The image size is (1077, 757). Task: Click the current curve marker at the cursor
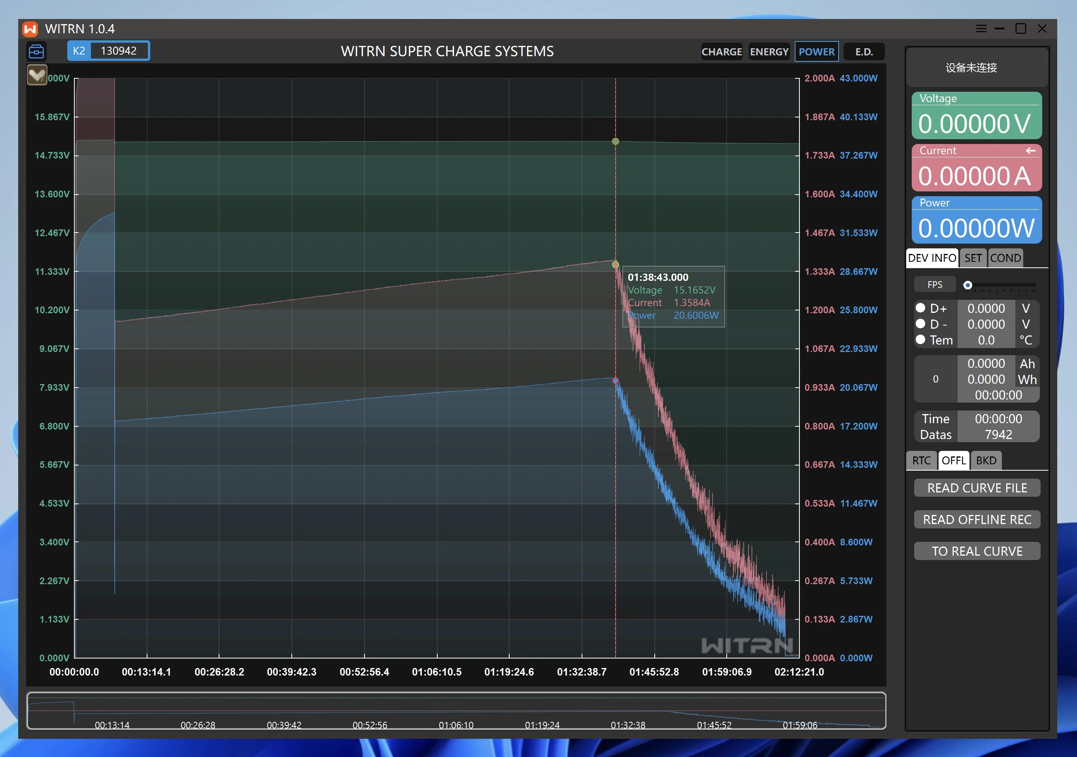(616, 265)
